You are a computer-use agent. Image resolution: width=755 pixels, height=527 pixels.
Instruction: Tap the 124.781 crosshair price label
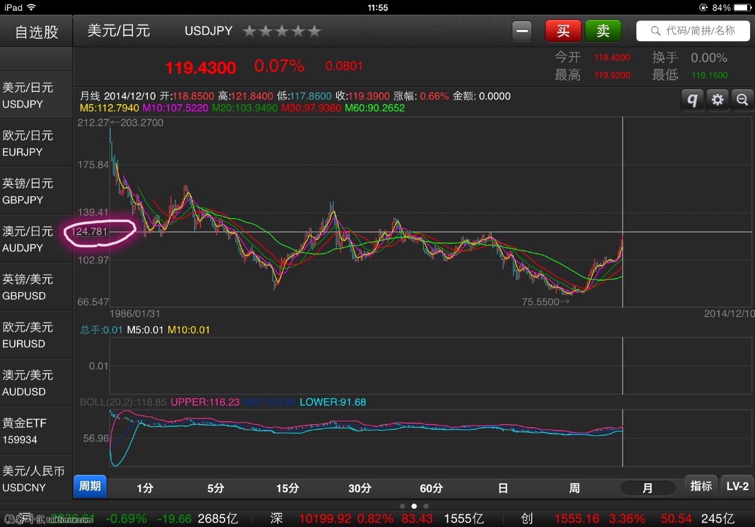point(89,232)
